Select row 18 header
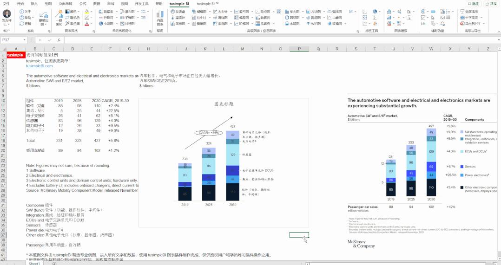The image size is (501, 265). [3, 140]
